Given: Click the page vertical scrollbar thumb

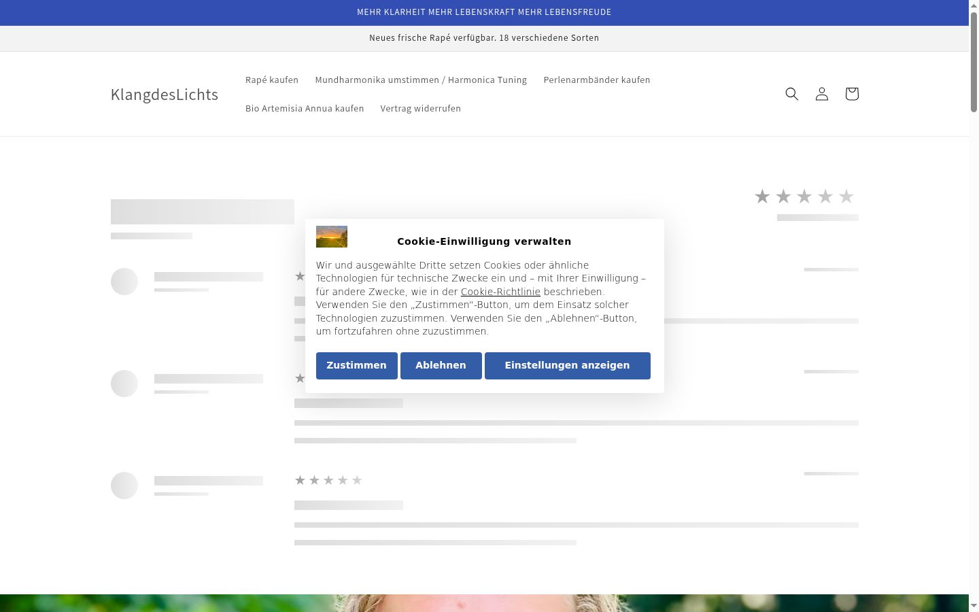Looking at the screenshot, I should (x=974, y=61).
